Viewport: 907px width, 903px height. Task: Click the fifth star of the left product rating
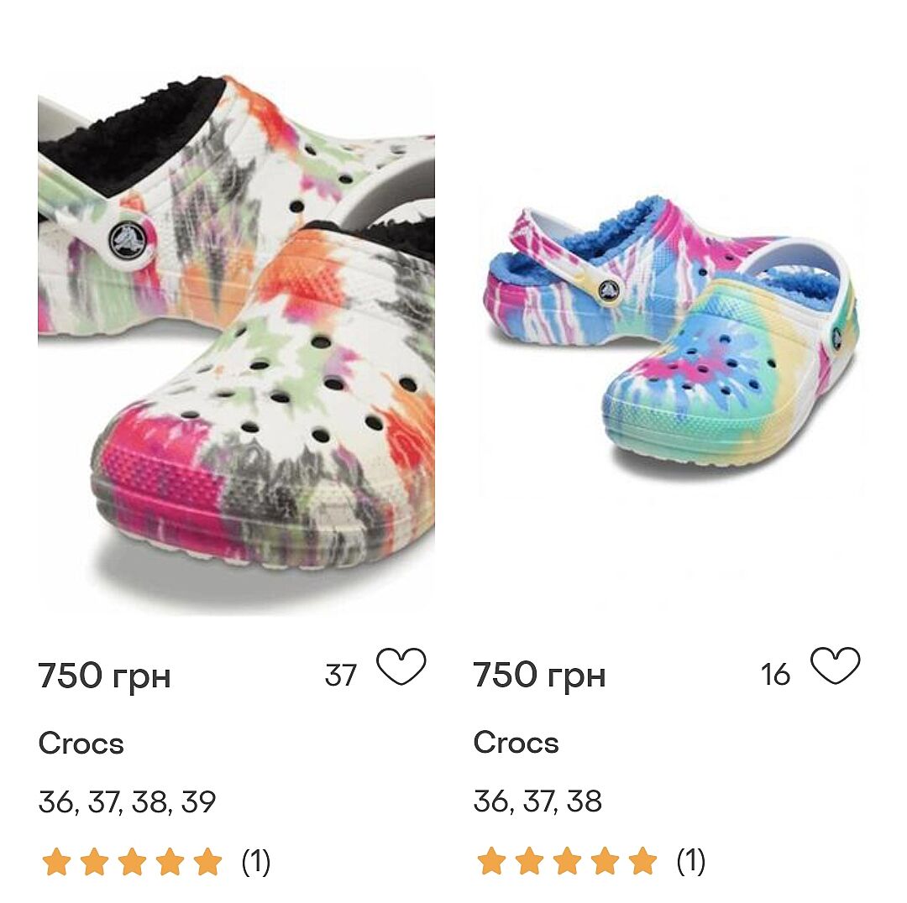pyautogui.click(x=207, y=861)
